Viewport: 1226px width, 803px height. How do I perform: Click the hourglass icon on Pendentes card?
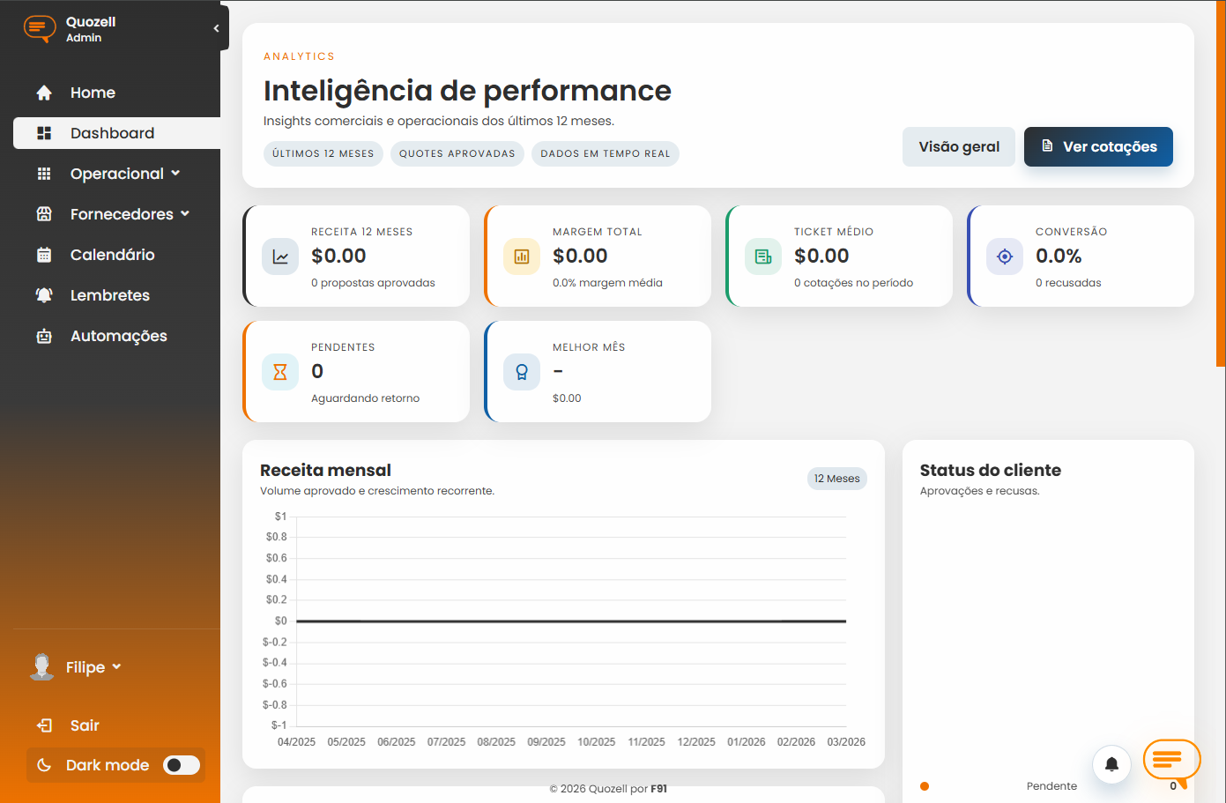coord(279,371)
